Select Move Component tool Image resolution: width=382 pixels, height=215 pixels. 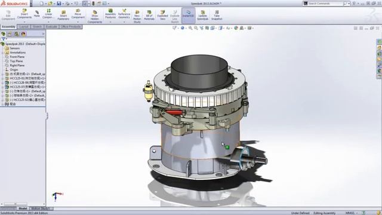(x=78, y=14)
